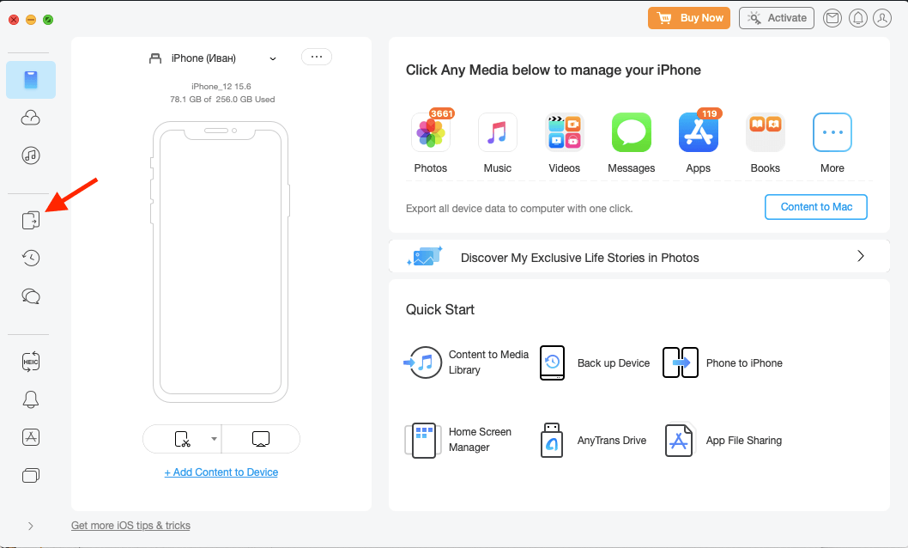Click the Buy Now button
Screen dimensions: 908x548
click(x=689, y=17)
